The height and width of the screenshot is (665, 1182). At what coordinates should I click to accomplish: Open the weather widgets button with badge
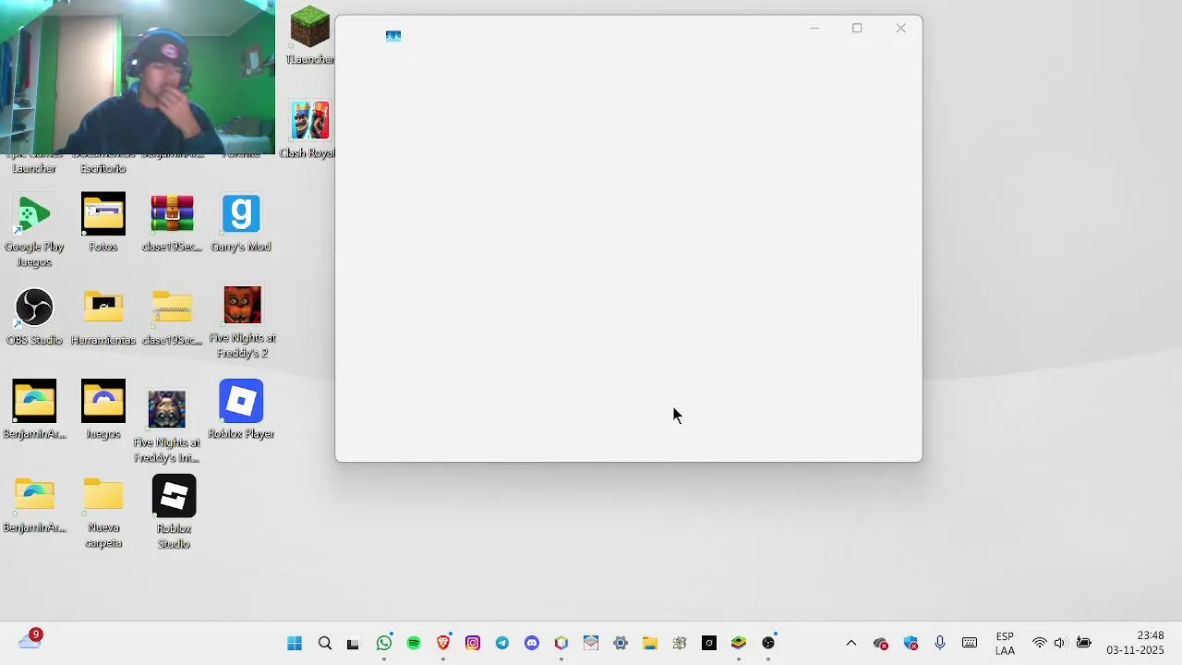(30, 640)
